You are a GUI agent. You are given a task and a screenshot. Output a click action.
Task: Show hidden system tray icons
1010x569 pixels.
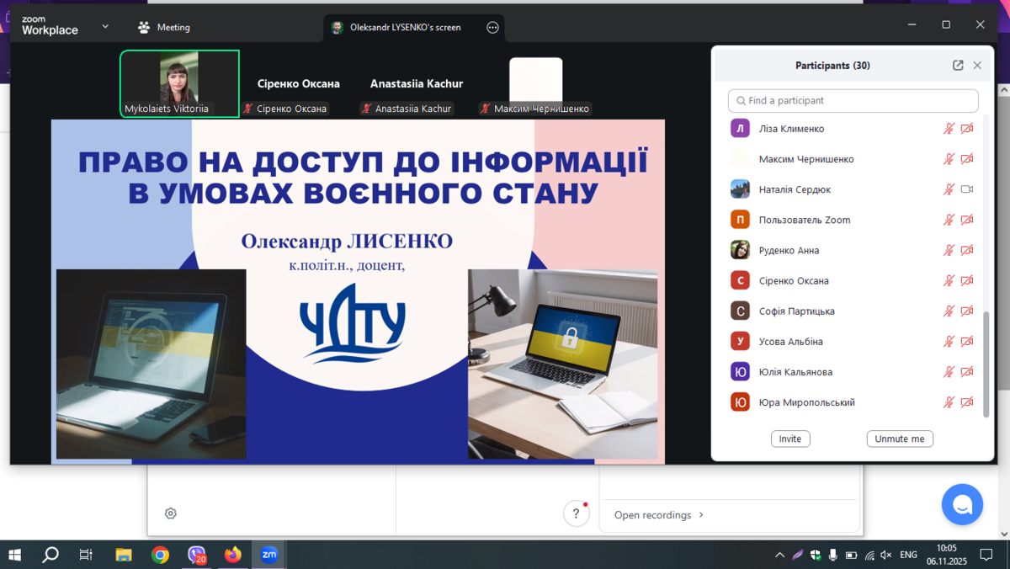pyautogui.click(x=779, y=556)
